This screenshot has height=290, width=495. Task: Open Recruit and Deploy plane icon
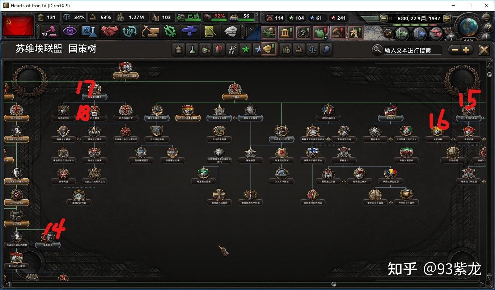[x=190, y=31]
